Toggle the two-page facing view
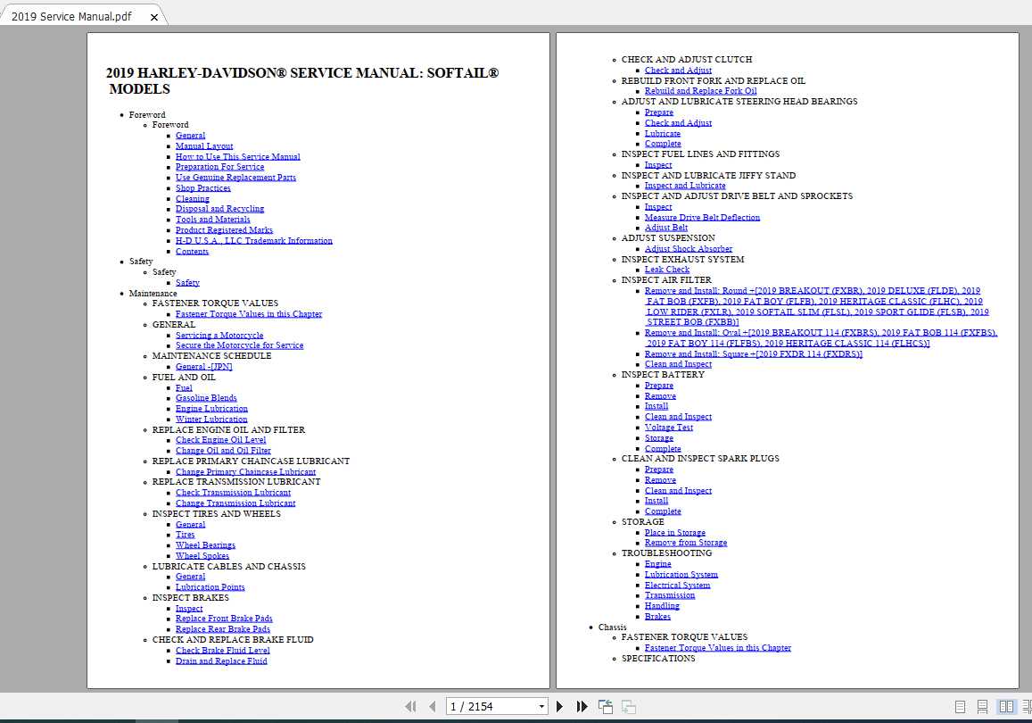 coord(1006,706)
